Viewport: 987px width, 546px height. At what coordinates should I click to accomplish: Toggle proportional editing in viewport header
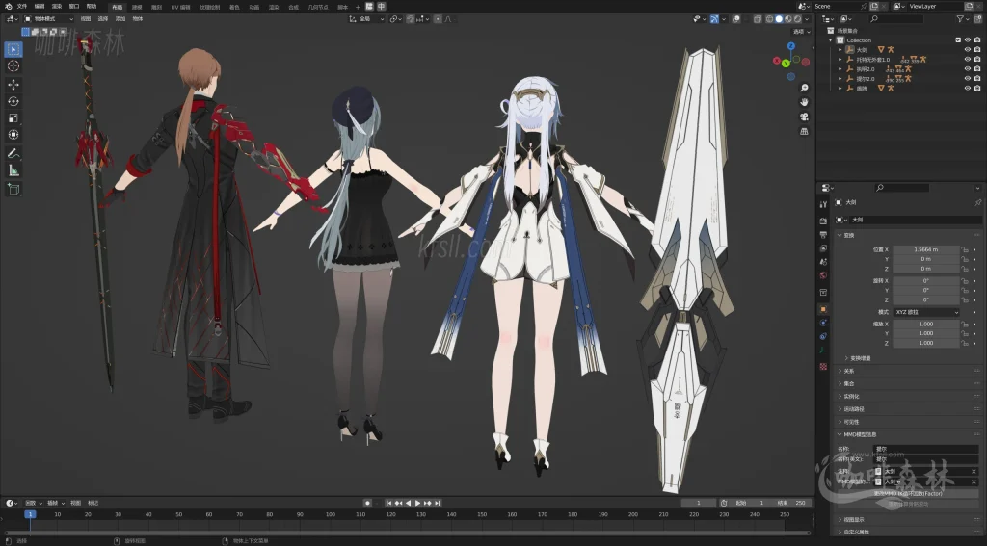pos(439,19)
